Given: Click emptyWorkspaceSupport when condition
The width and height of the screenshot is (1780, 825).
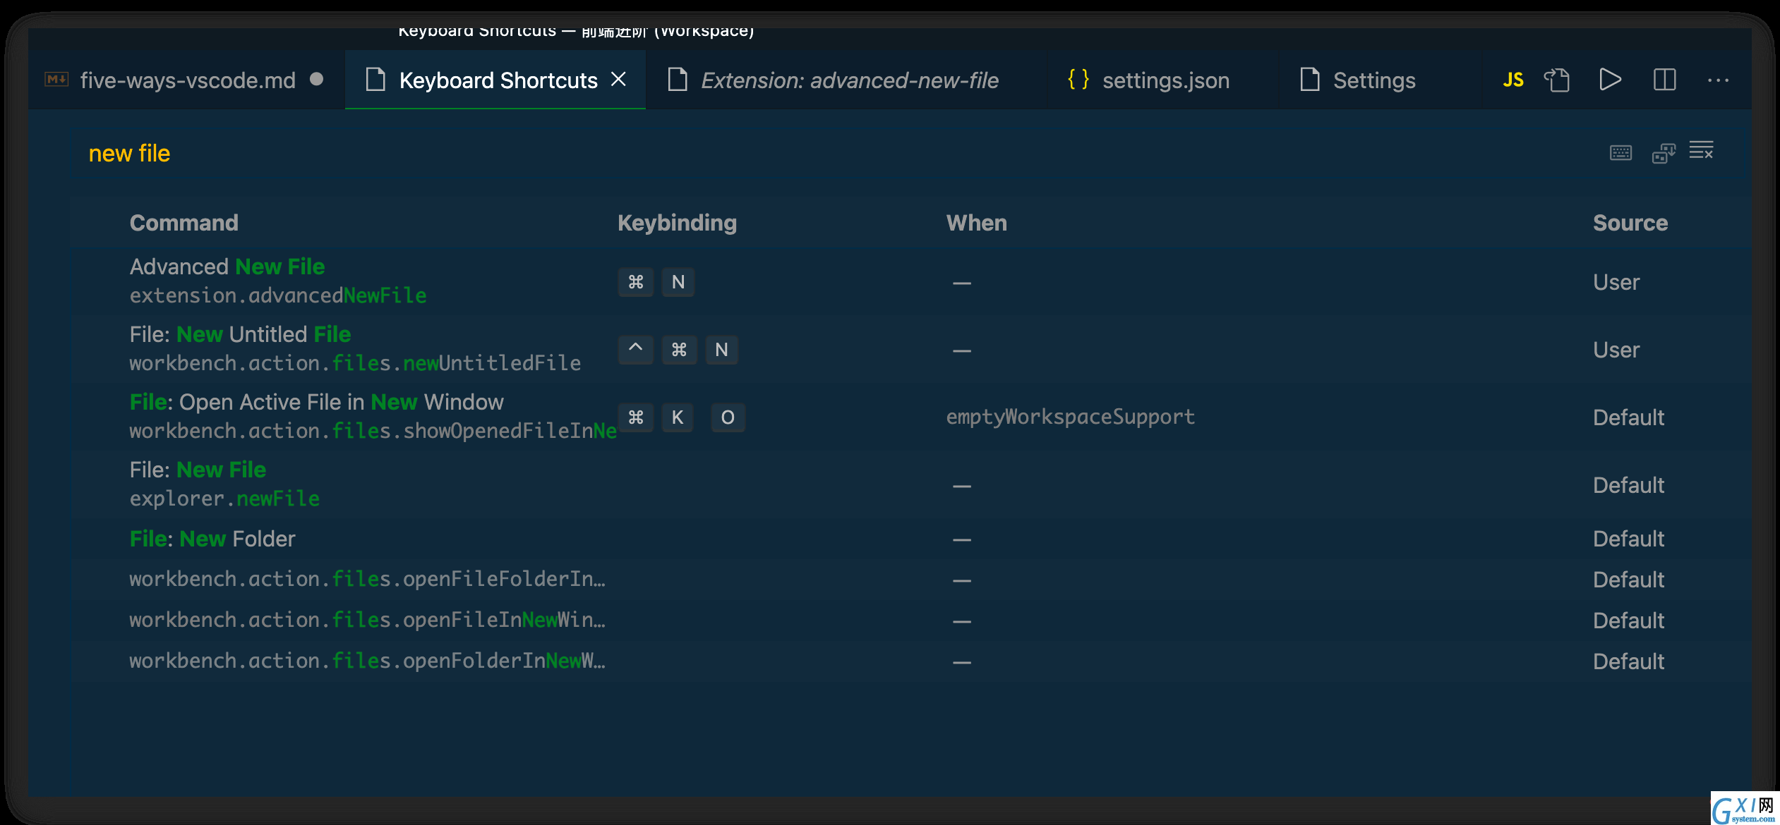Looking at the screenshot, I should click(x=1070, y=417).
